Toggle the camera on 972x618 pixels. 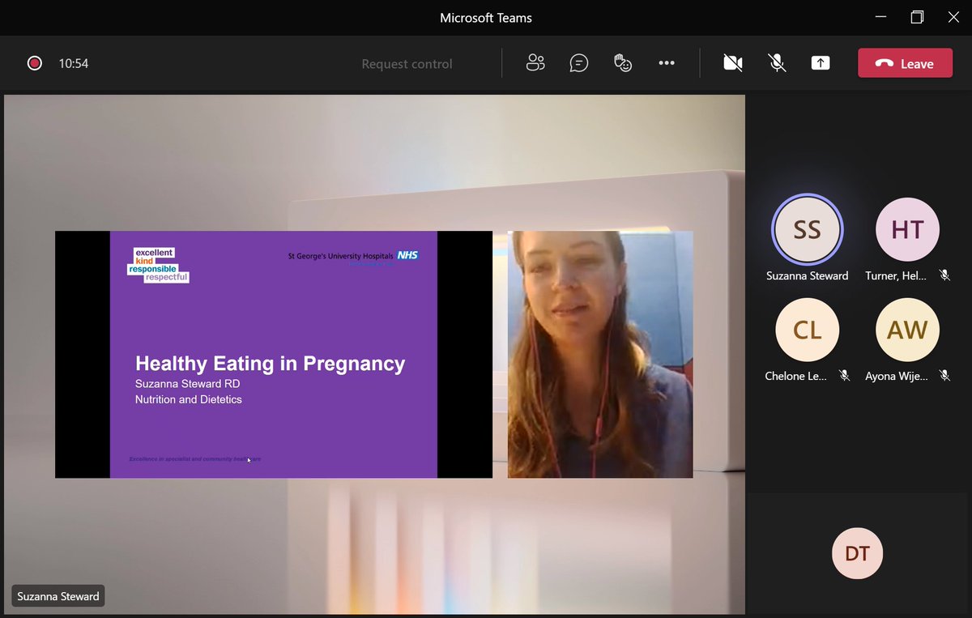point(733,63)
